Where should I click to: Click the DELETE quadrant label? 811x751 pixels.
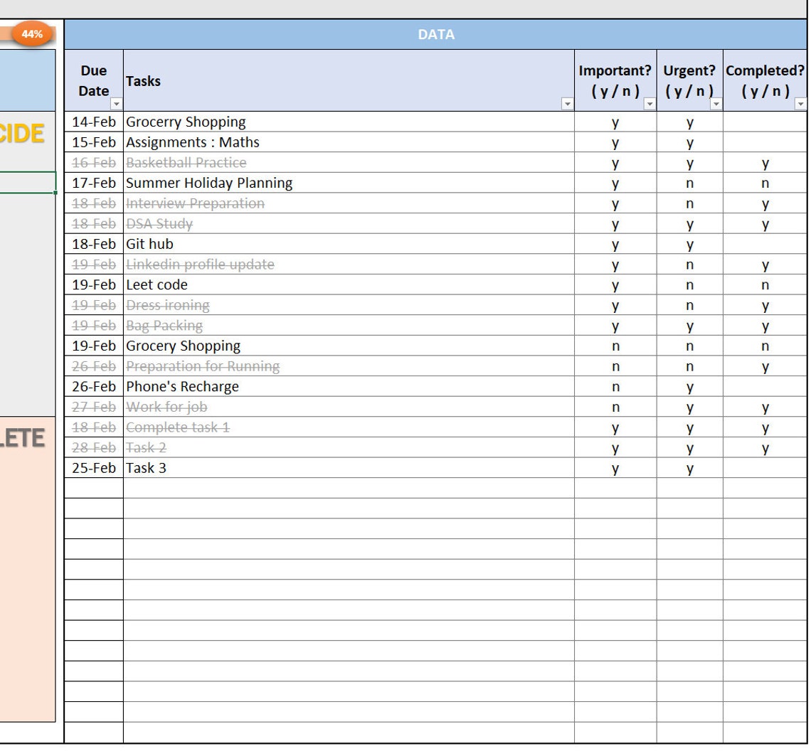(x=23, y=439)
